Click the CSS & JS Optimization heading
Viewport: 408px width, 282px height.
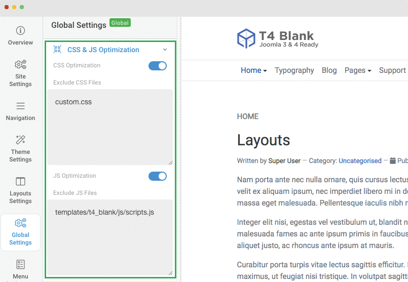click(x=103, y=50)
